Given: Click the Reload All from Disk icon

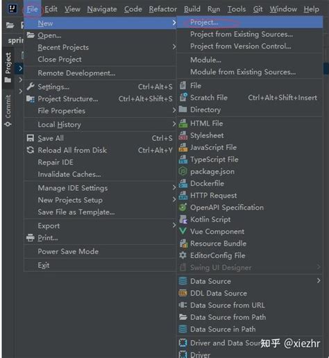Looking at the screenshot, I should [x=31, y=150].
